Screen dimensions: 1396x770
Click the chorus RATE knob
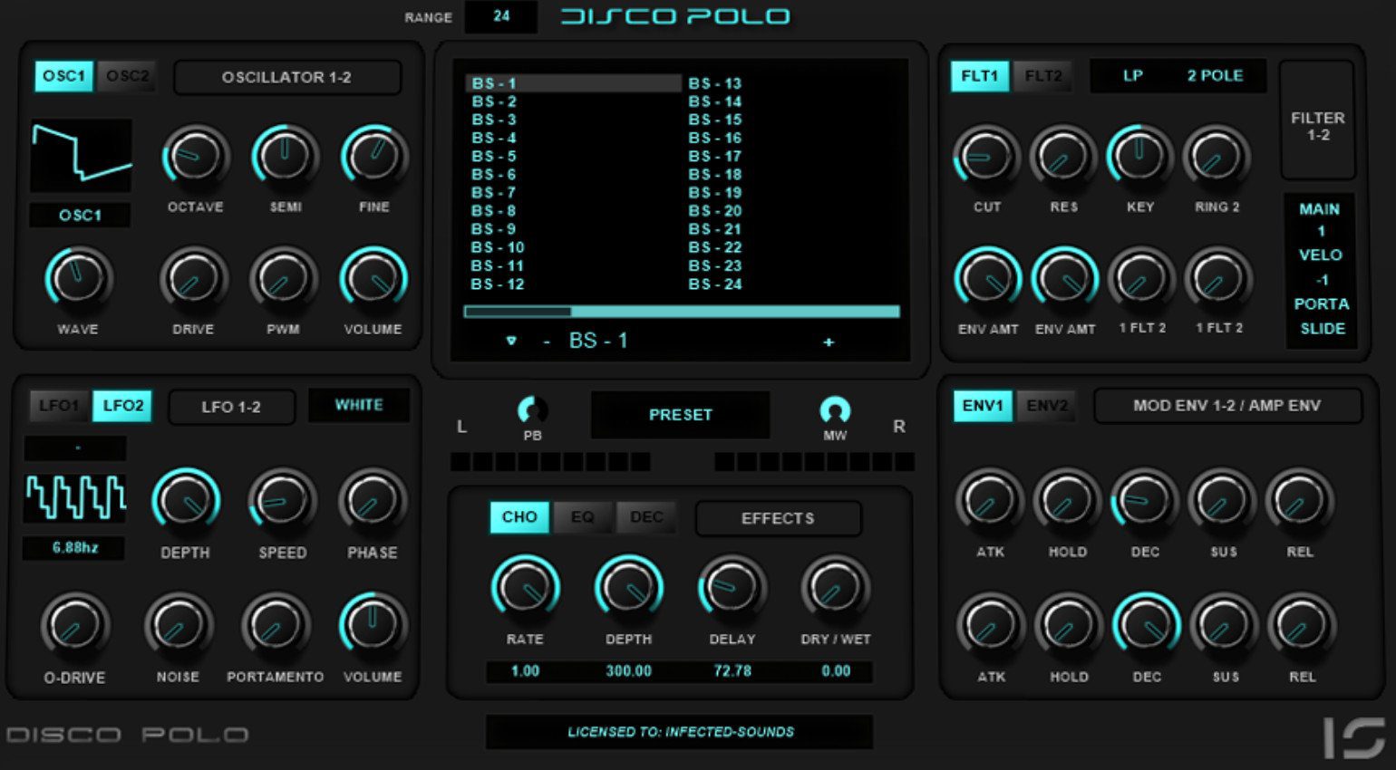point(525,588)
